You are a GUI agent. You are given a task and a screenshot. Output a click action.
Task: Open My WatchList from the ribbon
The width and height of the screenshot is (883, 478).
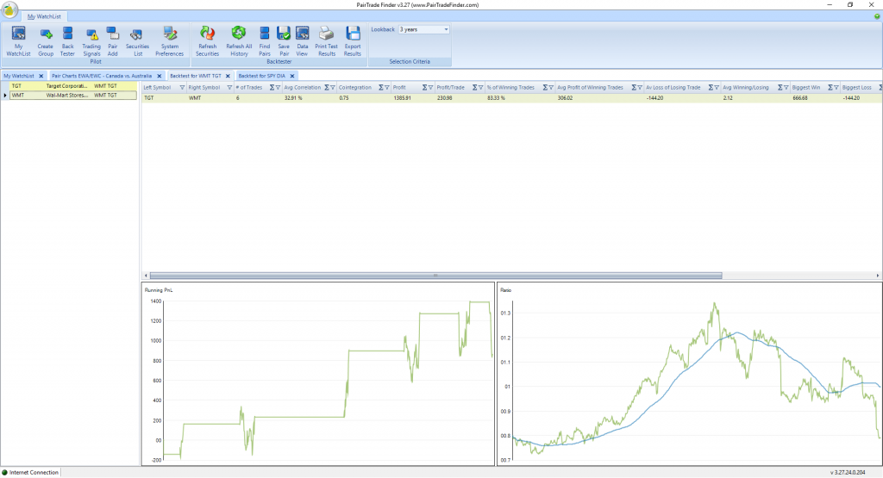[18, 40]
